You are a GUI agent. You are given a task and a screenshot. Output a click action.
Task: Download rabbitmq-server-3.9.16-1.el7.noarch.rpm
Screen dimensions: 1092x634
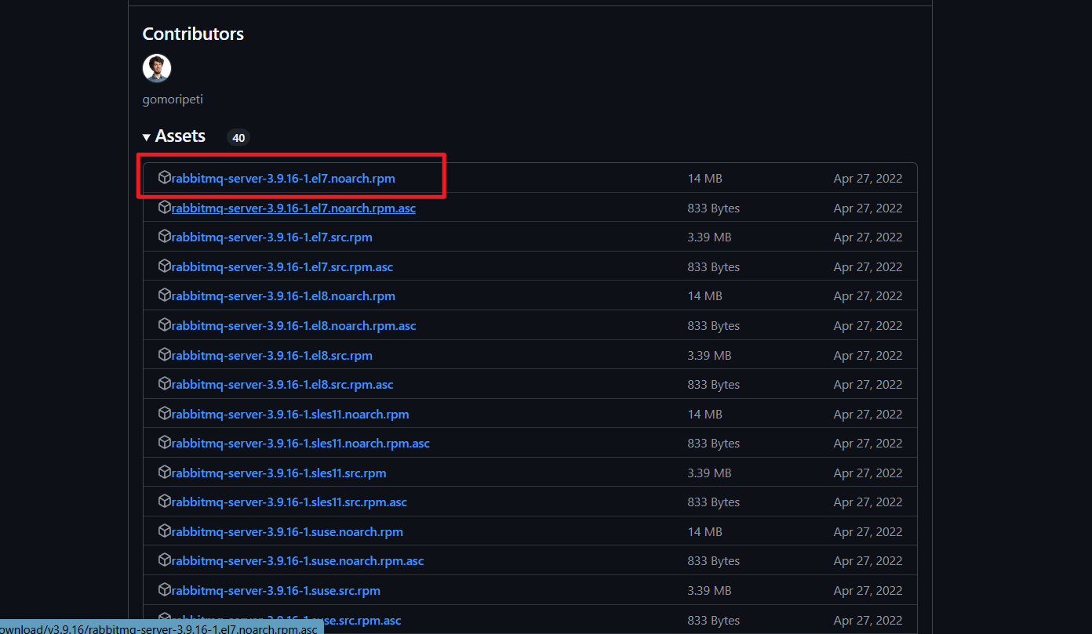coord(283,179)
